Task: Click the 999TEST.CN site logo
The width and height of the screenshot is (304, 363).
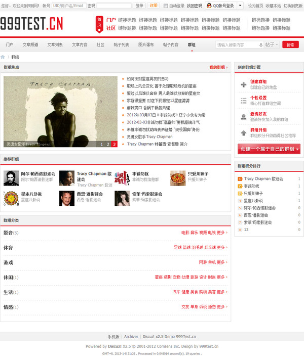Action: [x=31, y=24]
